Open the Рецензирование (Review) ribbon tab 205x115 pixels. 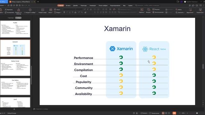(x=115, y=5)
